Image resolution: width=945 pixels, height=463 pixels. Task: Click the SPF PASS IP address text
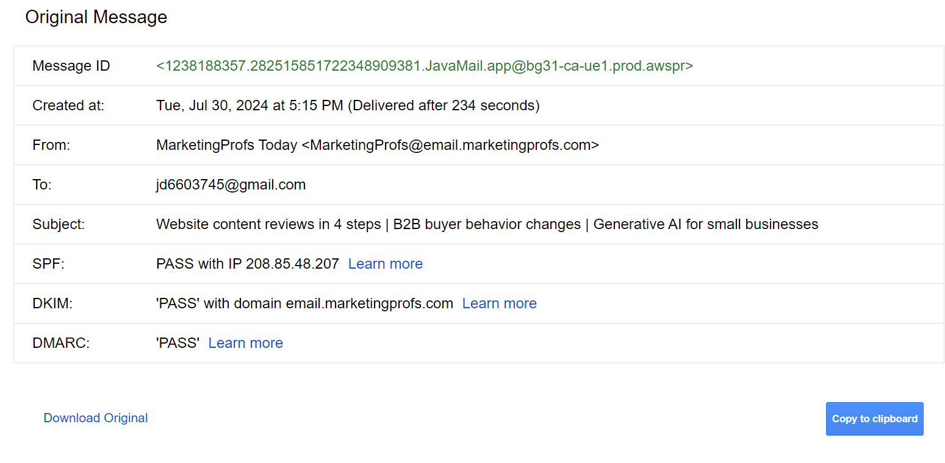point(247,264)
